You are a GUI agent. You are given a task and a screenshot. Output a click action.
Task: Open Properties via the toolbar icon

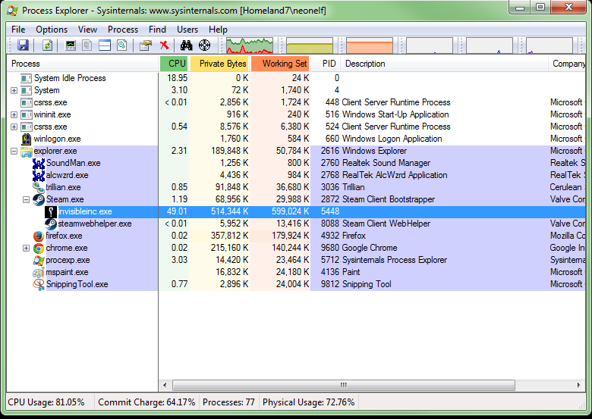pyautogui.click(x=146, y=45)
